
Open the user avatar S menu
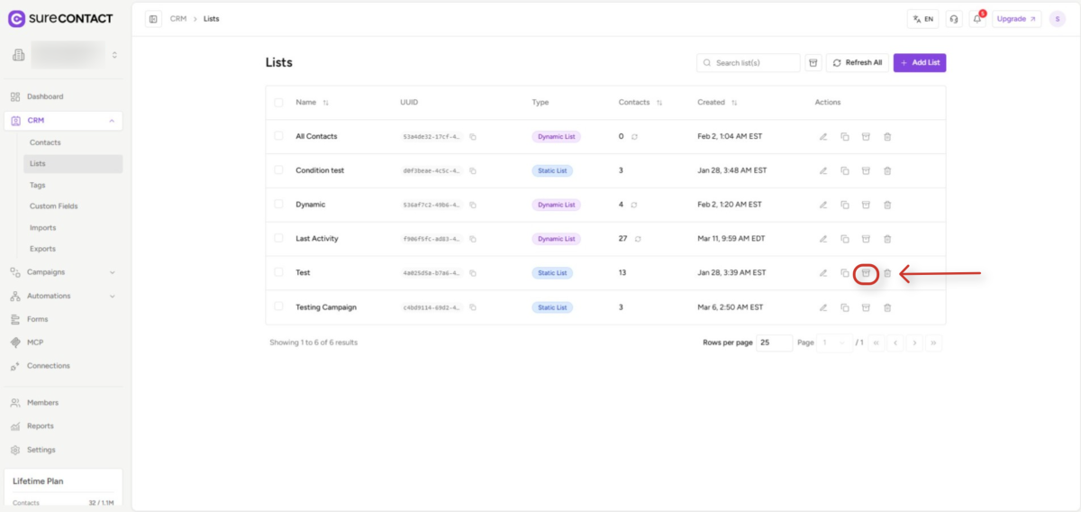click(1058, 19)
